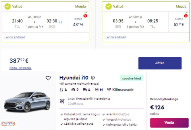
Task: Expand Lennu andmed for the outbound flight
Action: pos(15,37)
